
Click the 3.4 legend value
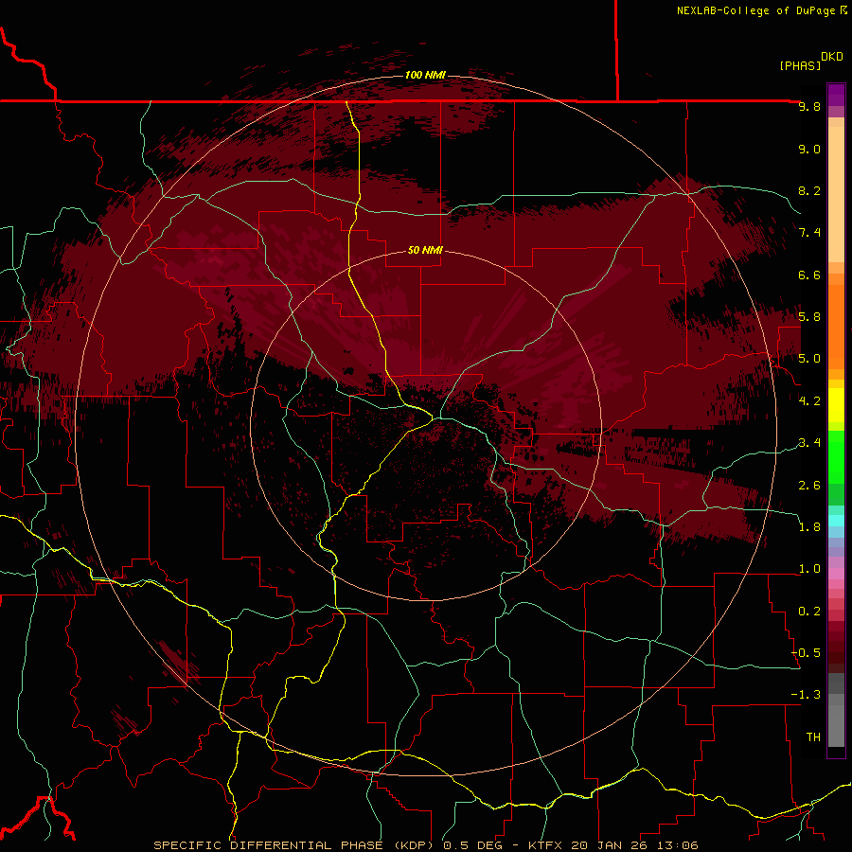(809, 443)
